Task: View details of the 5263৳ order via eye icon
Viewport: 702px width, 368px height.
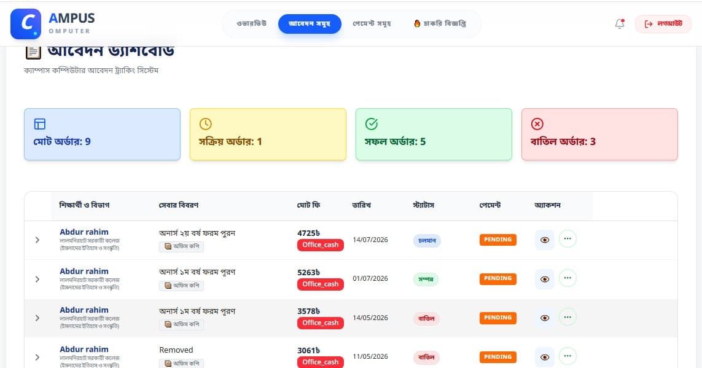Action: tap(544, 279)
